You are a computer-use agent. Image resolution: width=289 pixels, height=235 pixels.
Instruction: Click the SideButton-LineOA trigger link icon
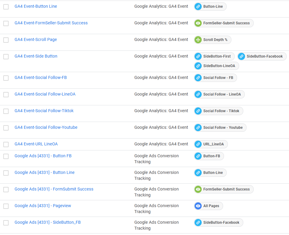coord(198,66)
